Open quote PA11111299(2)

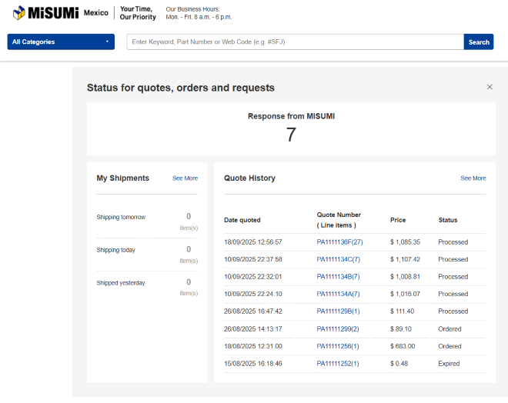pos(338,329)
